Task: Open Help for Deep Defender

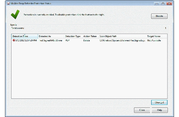Action: coord(160,110)
